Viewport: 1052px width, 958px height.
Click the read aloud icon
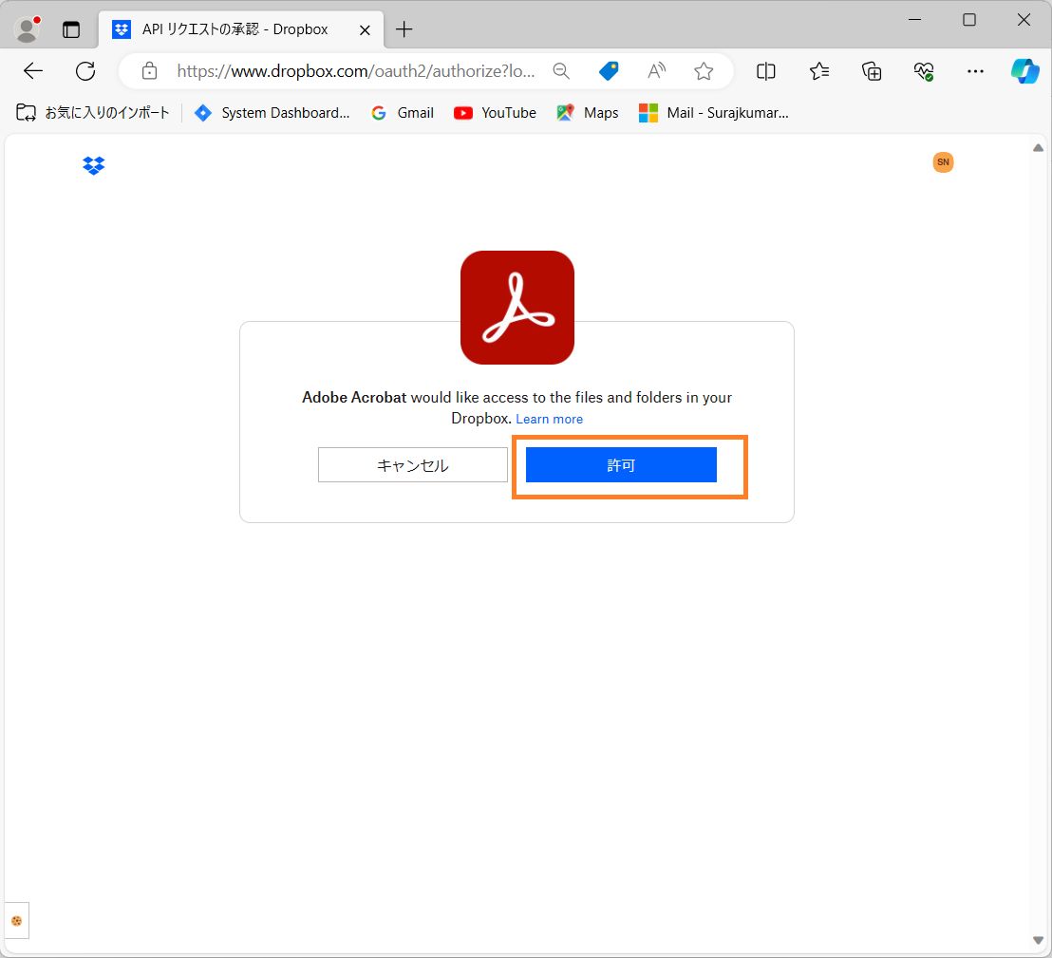click(656, 71)
